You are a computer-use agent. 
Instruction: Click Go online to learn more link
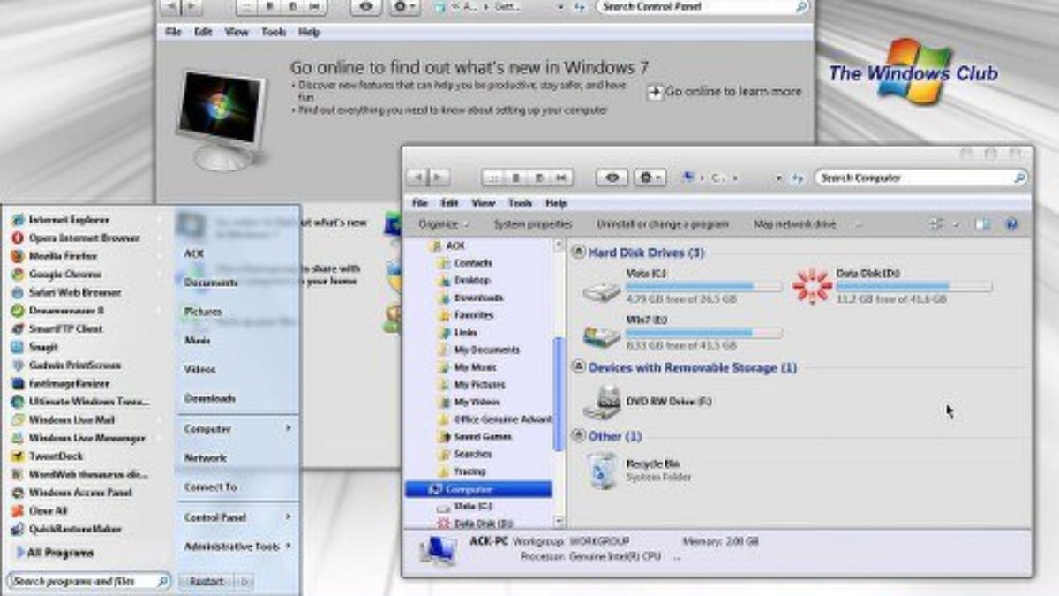(x=725, y=91)
